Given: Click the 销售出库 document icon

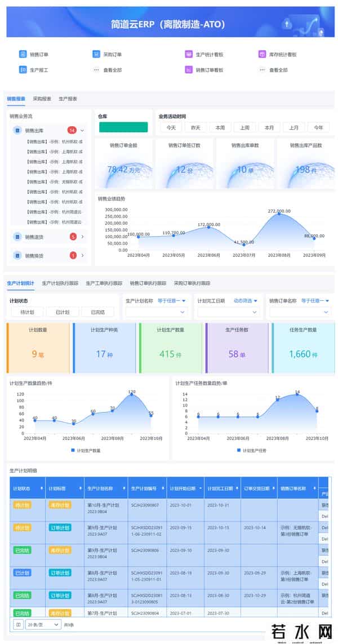Looking at the screenshot, I should [17, 131].
